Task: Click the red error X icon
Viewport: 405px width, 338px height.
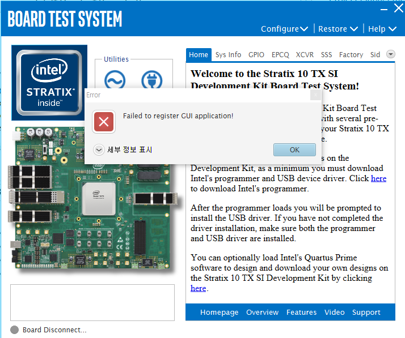Action: point(104,122)
